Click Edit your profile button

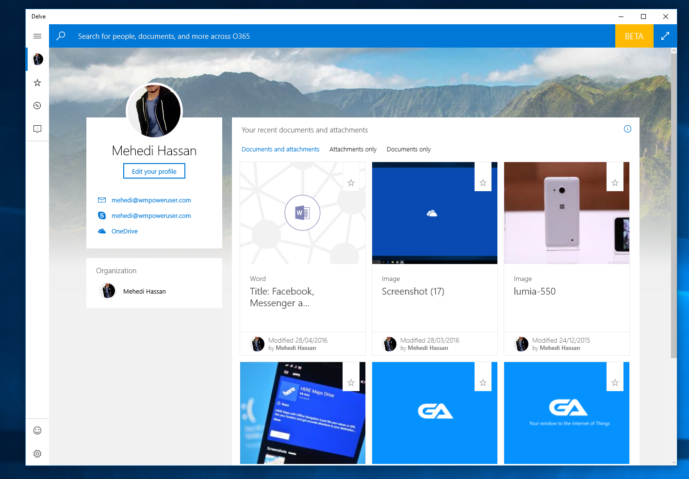(154, 171)
